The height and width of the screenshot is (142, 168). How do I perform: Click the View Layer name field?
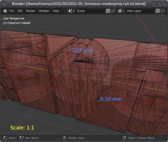click(x=140, y=11)
